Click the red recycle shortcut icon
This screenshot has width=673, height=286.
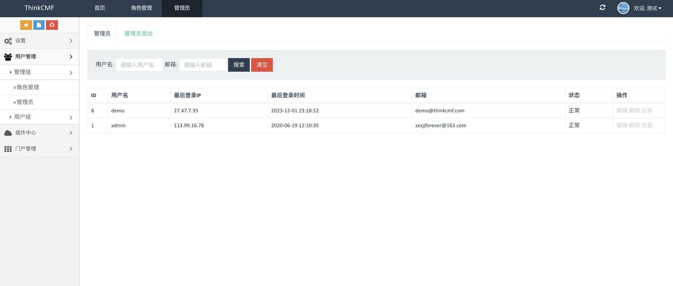pyautogui.click(x=52, y=25)
